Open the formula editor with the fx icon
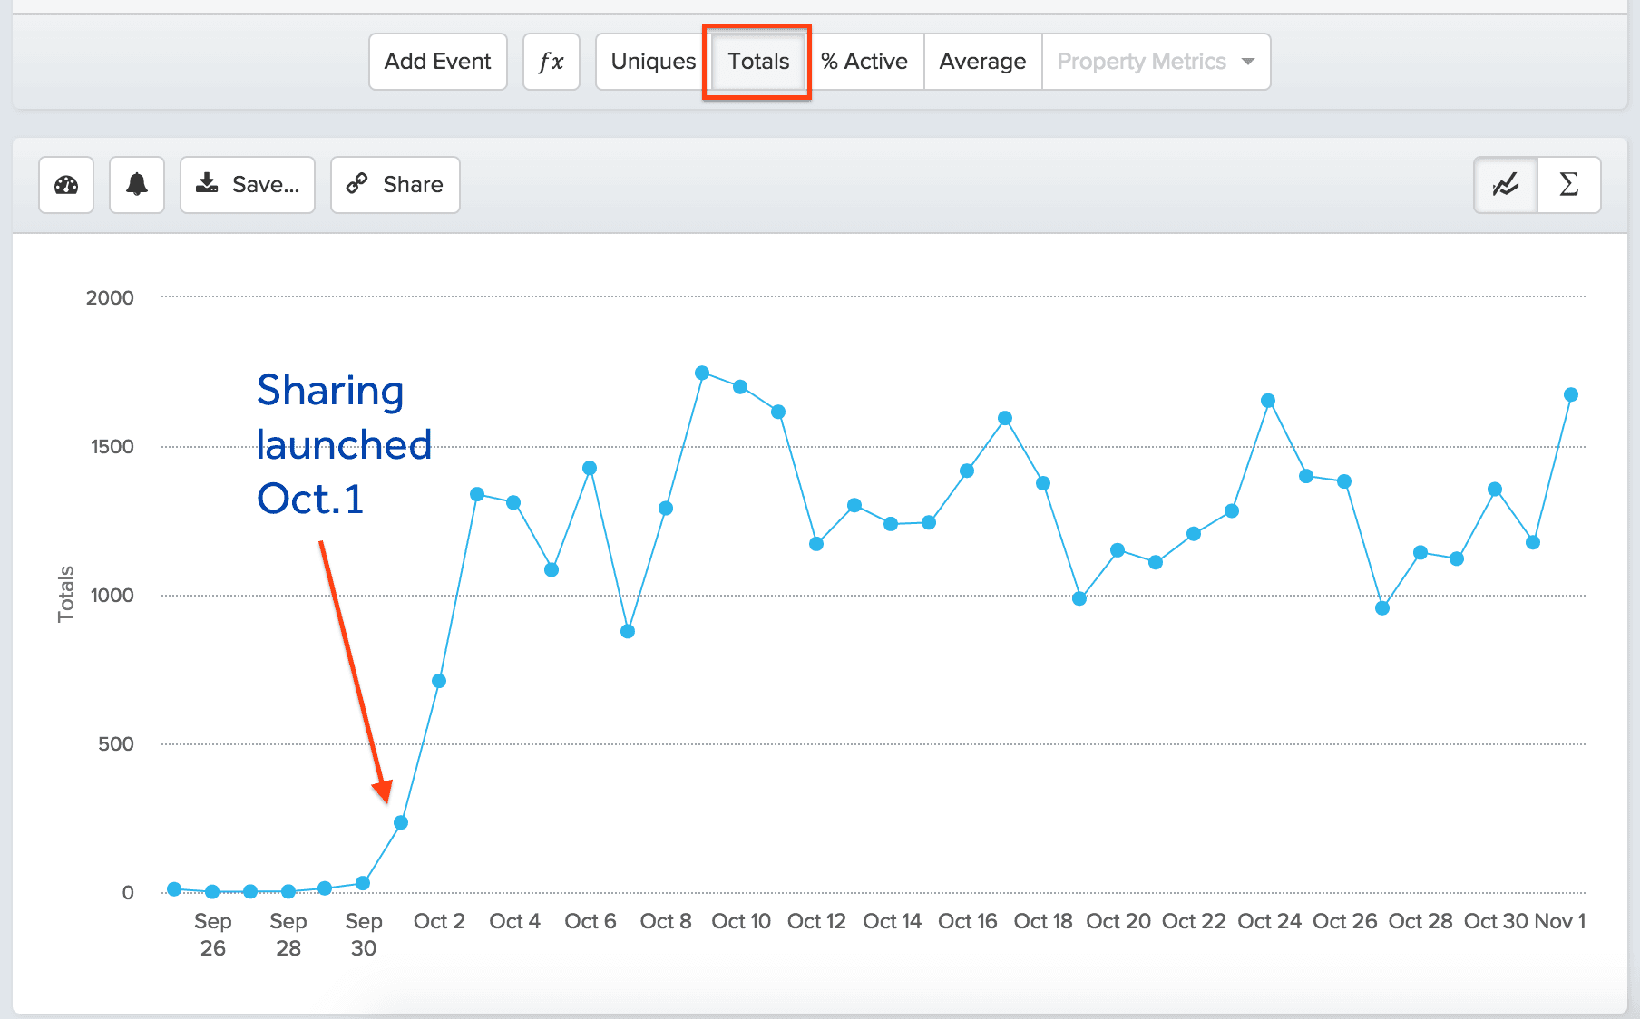The width and height of the screenshot is (1640, 1019). pos(551,61)
